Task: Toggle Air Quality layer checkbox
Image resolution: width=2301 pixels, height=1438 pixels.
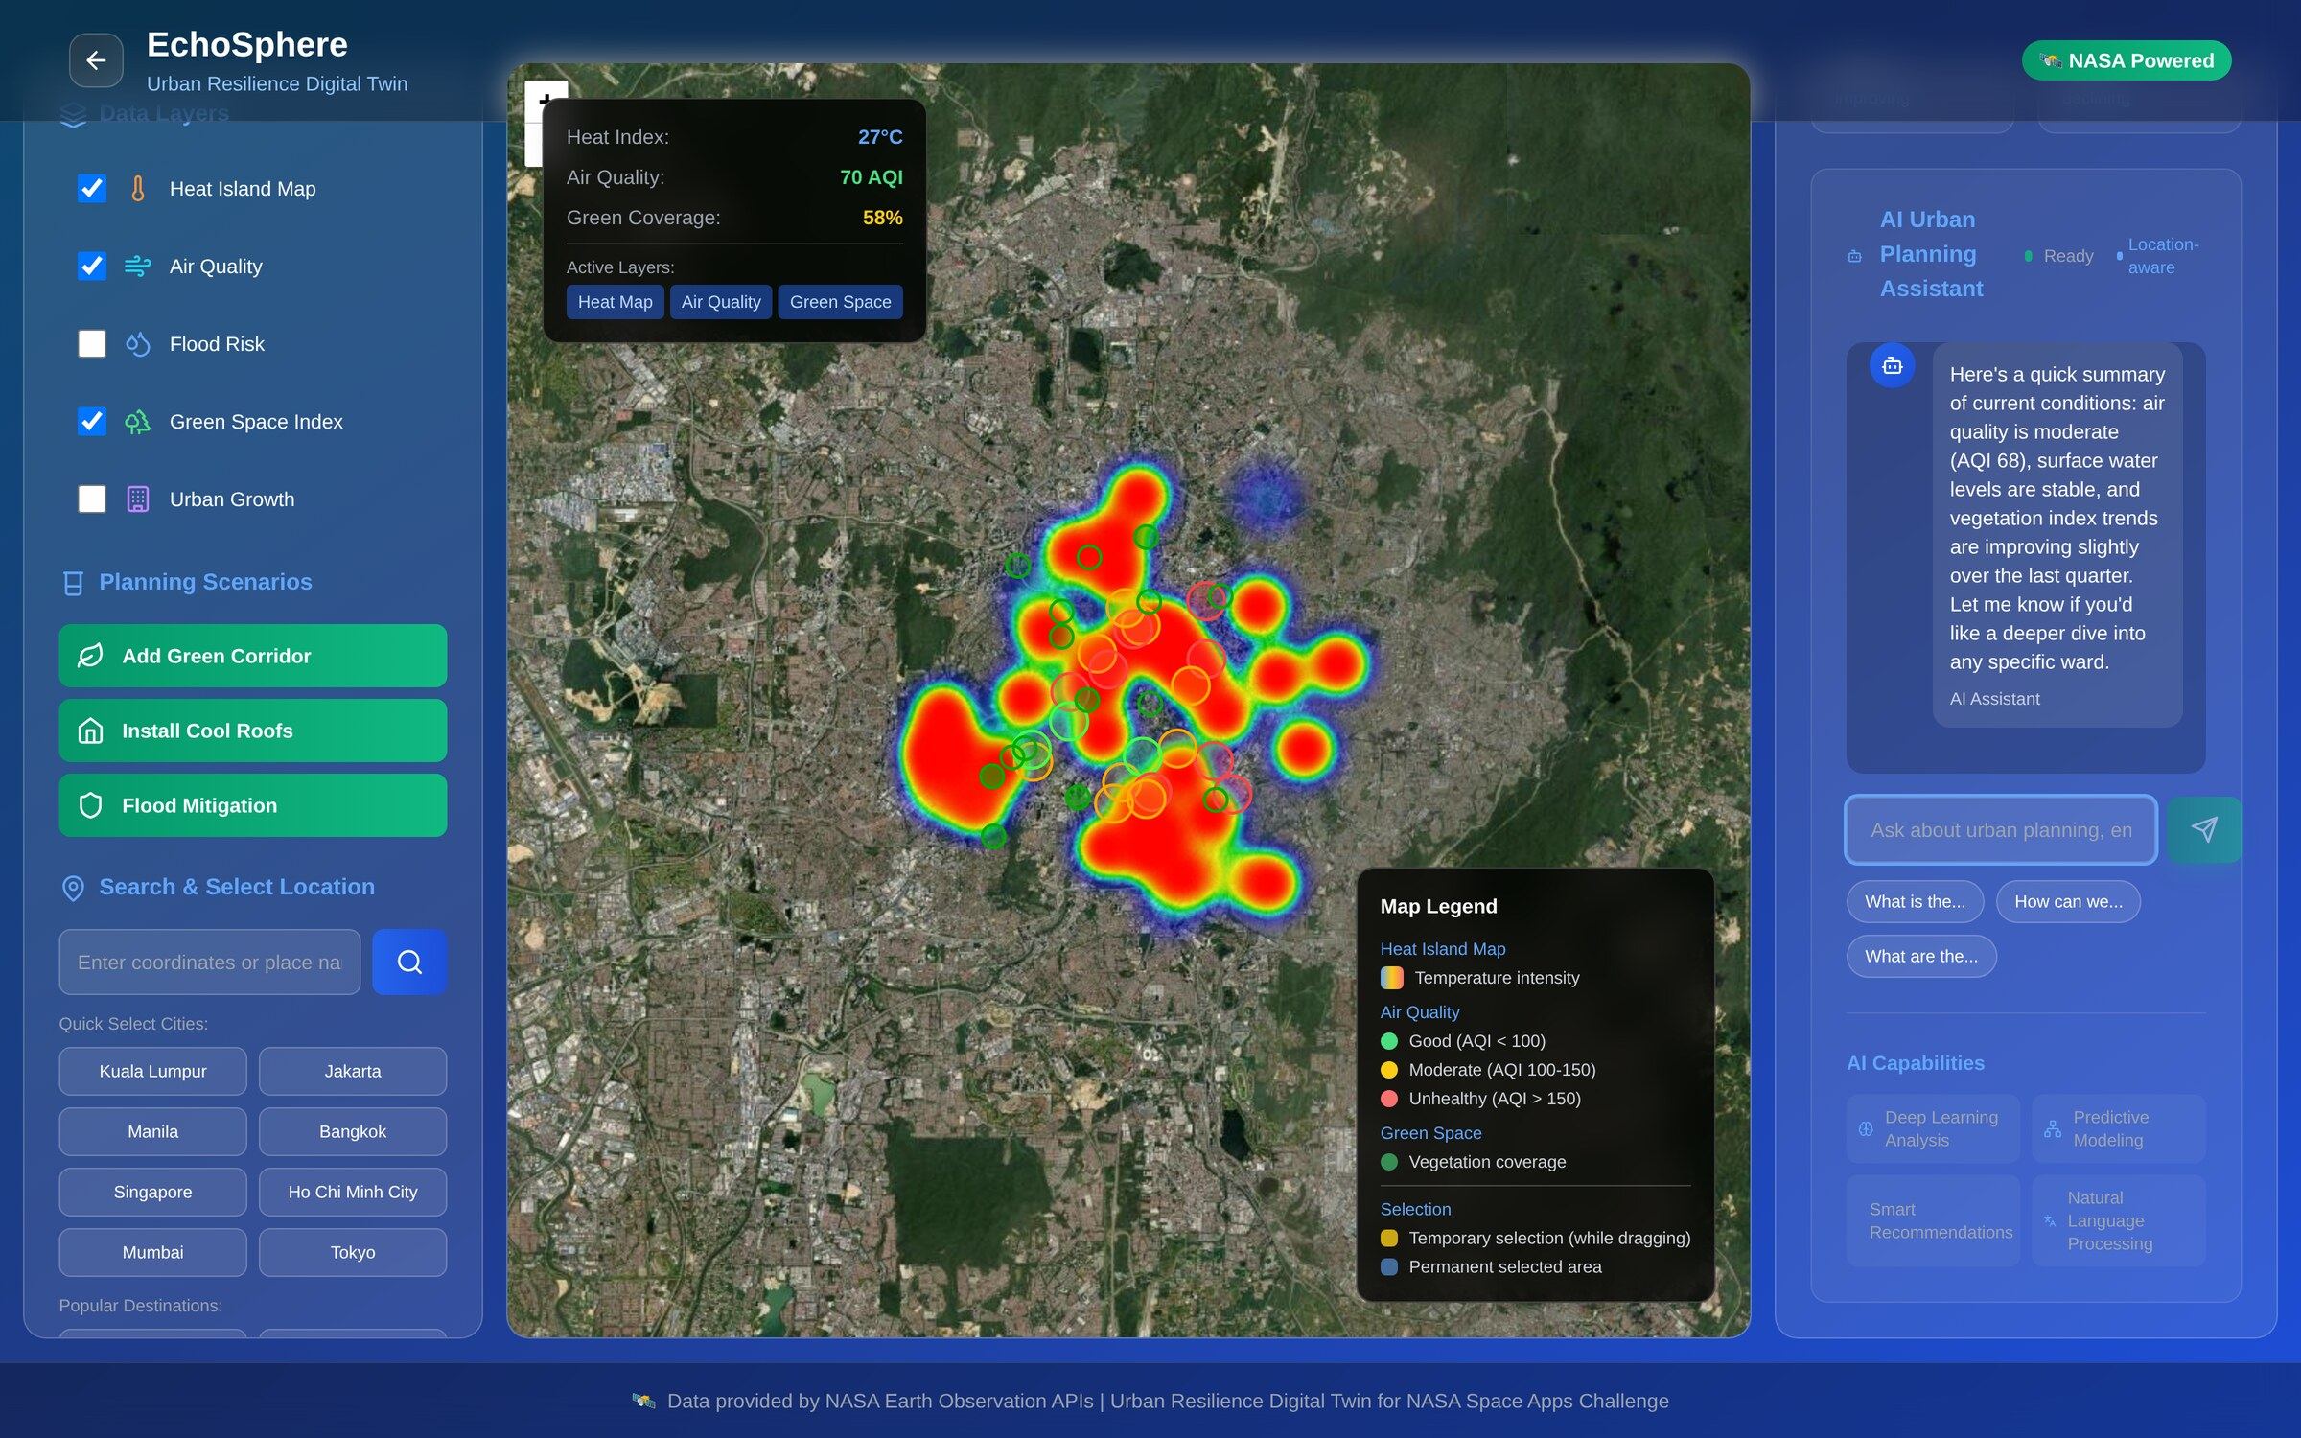Action: [x=92, y=267]
